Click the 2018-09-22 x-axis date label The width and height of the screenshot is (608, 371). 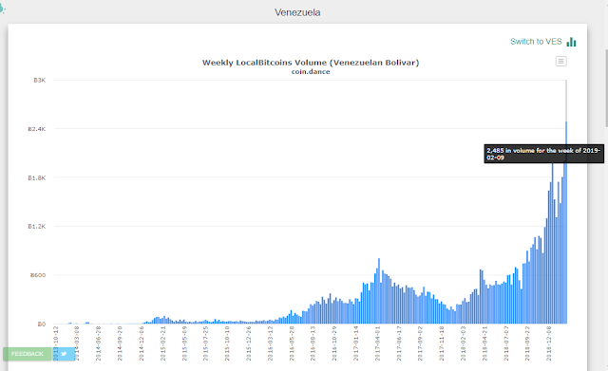pos(527,343)
